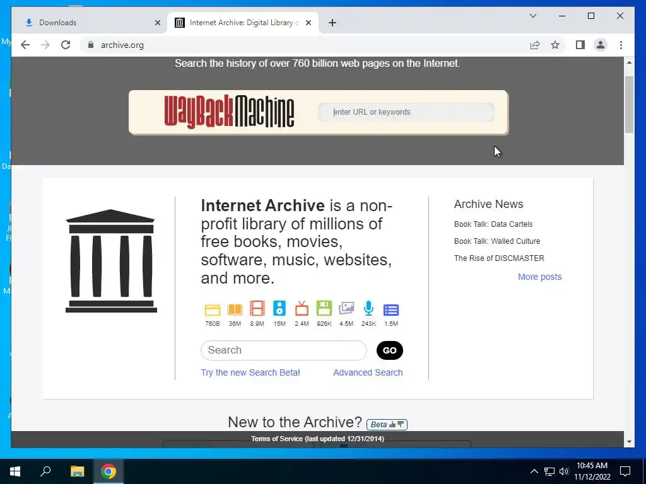Screen dimensions: 646x484
Task: Open the Chrome three-dot menu
Action: tap(621, 45)
